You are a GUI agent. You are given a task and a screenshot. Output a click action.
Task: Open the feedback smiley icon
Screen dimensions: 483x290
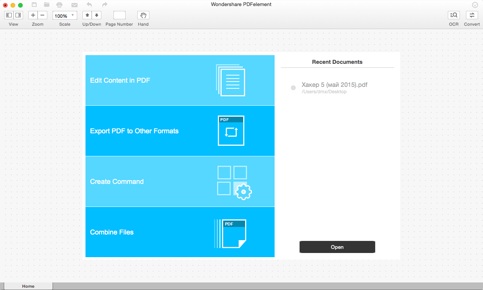point(475,5)
